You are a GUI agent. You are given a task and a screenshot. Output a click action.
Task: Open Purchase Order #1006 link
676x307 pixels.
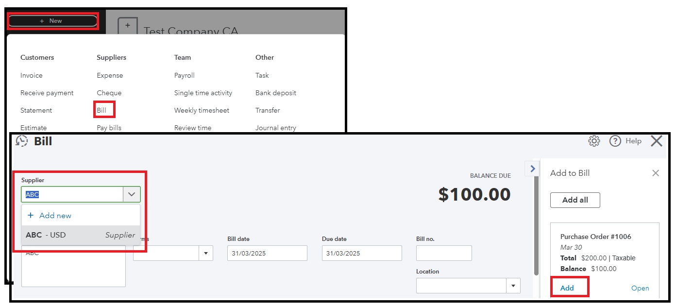640,288
